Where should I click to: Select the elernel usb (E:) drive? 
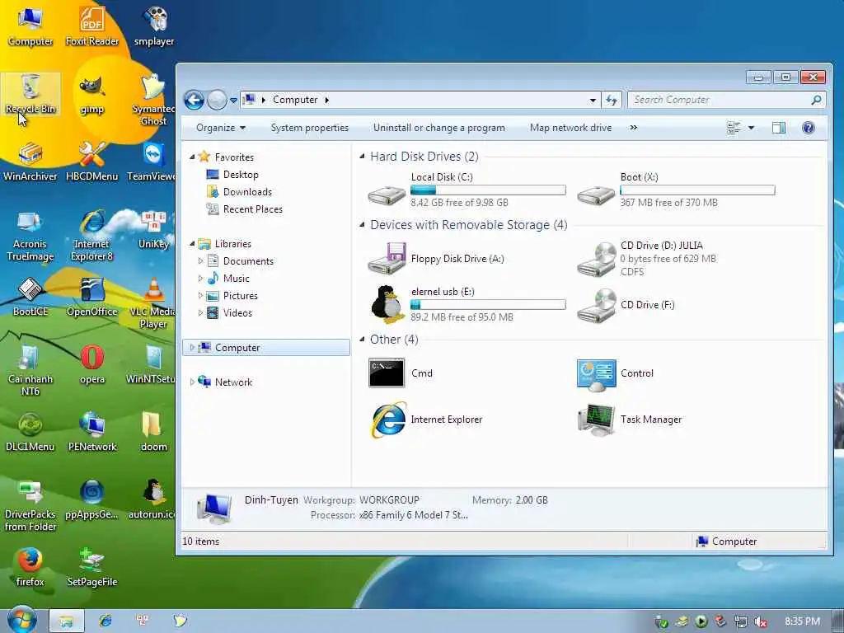[467, 304]
